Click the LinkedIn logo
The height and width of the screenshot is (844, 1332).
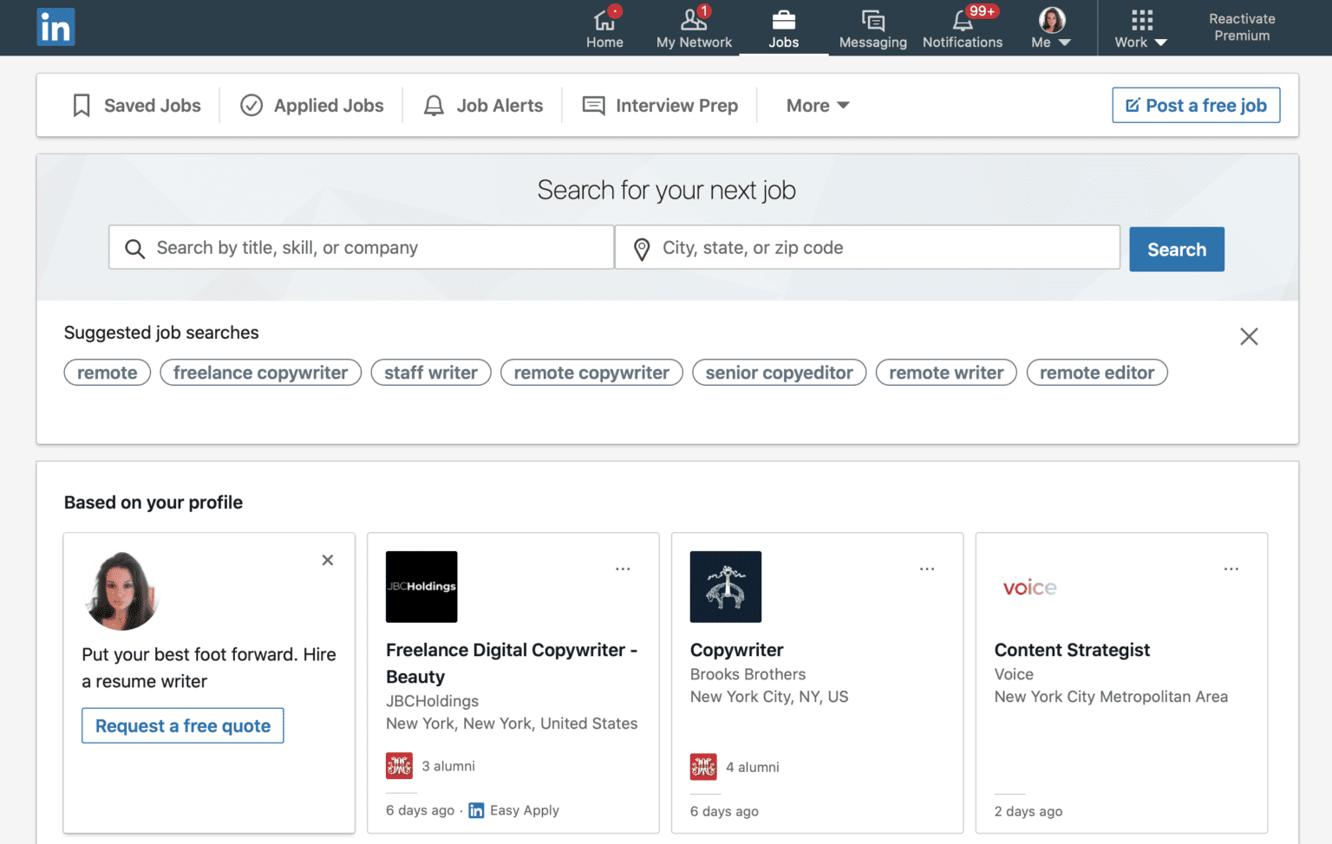click(55, 27)
